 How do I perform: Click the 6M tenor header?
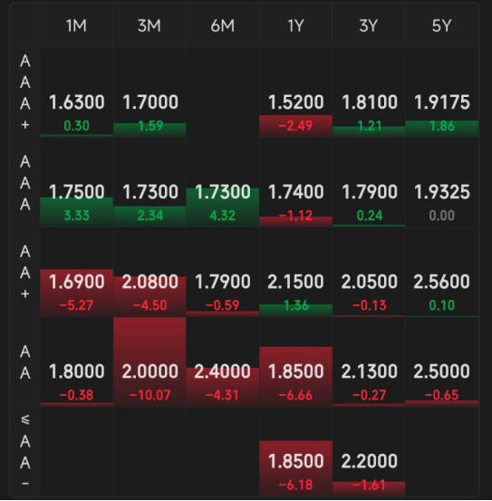coord(223,25)
